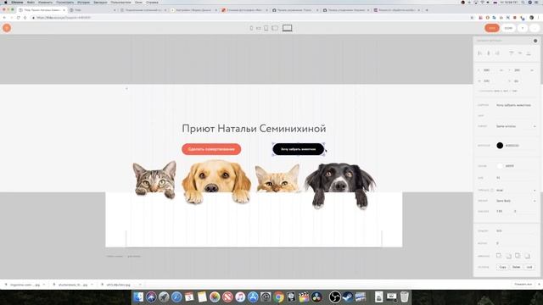Collapse the element settings panel round icon
Image resolution: width=543 pixels, height=305 pixels.
pos(535,41)
